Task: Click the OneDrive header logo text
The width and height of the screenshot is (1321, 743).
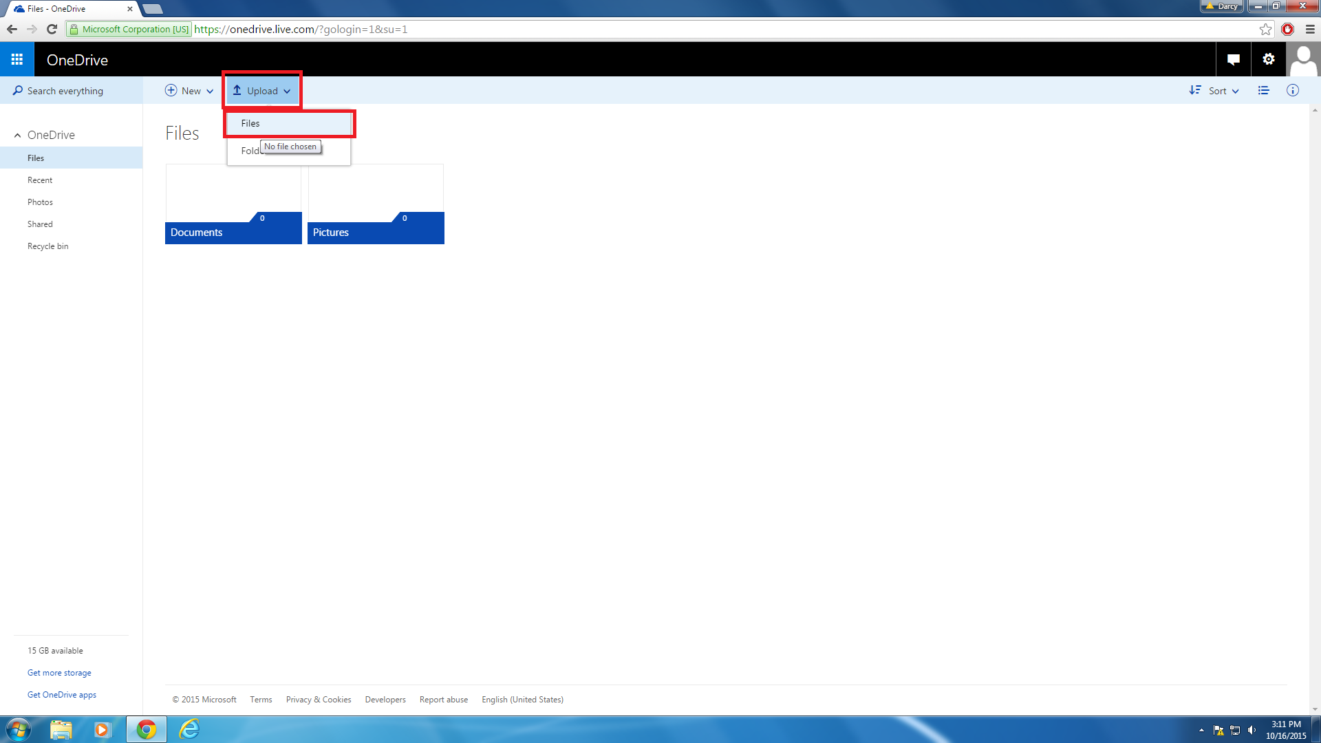Action: click(78, 60)
